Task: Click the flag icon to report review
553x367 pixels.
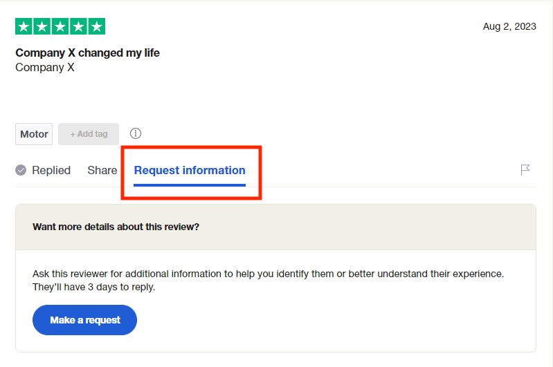Action: pos(525,170)
